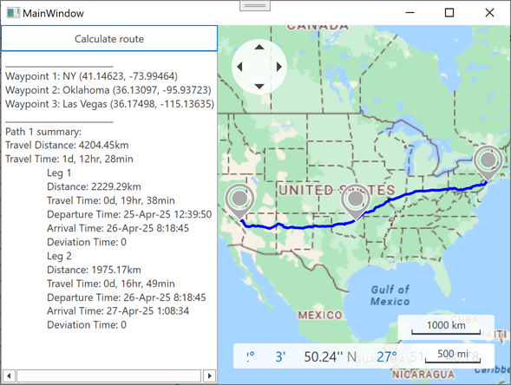511x385 pixels.
Task: Click the 1000 km scale bar
Action: [x=446, y=328]
